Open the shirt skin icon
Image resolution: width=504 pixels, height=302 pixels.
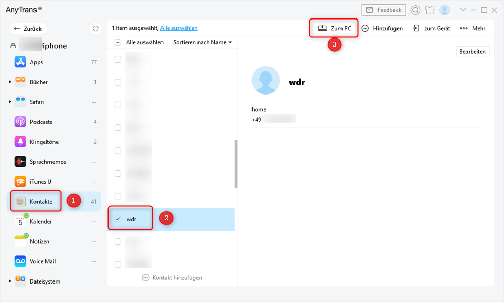[x=430, y=10]
